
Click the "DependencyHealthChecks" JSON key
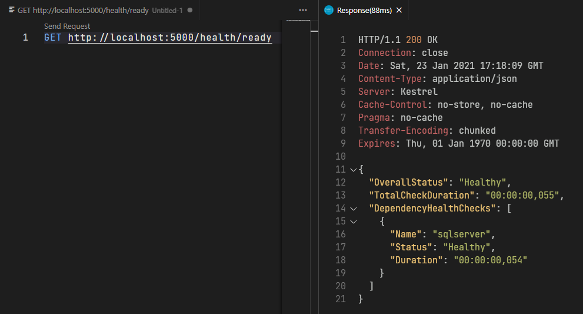pyautogui.click(x=432, y=209)
